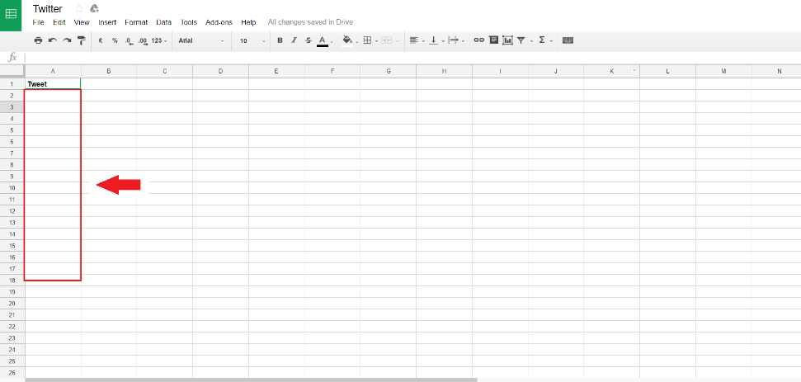Viewport: 801px width, 382px height.
Task: Toggle bold formatting
Action: pyautogui.click(x=280, y=40)
